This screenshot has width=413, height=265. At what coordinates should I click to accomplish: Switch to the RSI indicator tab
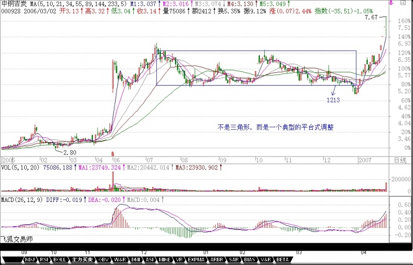[x=44, y=259]
